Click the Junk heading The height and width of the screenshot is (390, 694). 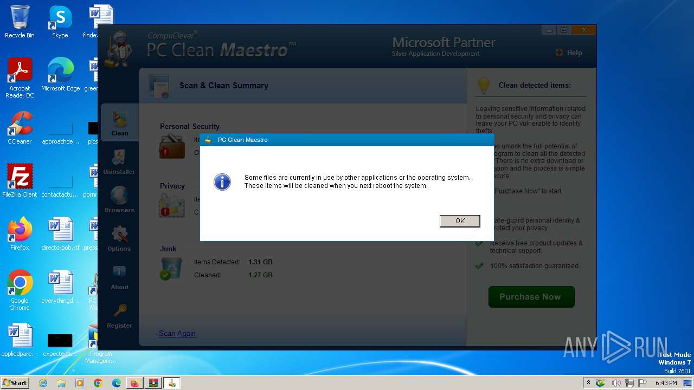coord(168,249)
